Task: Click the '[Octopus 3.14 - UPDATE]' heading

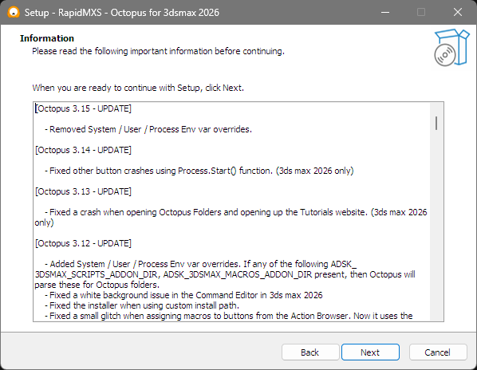Action: pyautogui.click(x=83, y=150)
